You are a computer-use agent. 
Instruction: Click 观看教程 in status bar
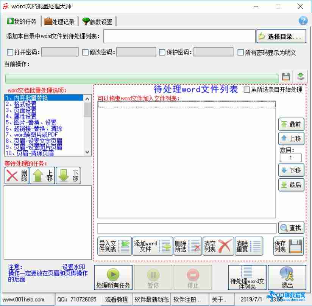point(116,299)
